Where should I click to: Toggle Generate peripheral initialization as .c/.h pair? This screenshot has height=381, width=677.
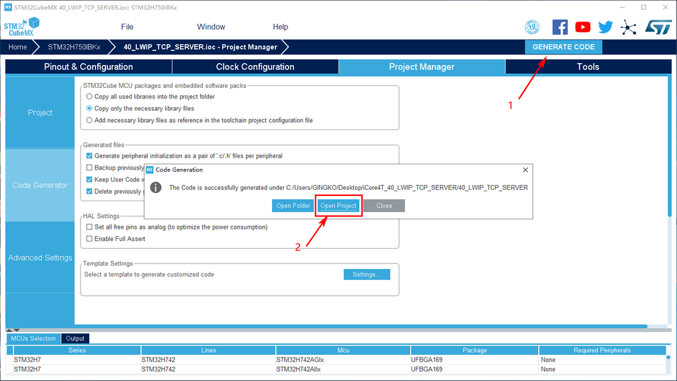point(89,156)
